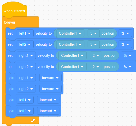Open the right1 motor dropdown in set velocity block
136x126 pixels.
click(x=26, y=55)
